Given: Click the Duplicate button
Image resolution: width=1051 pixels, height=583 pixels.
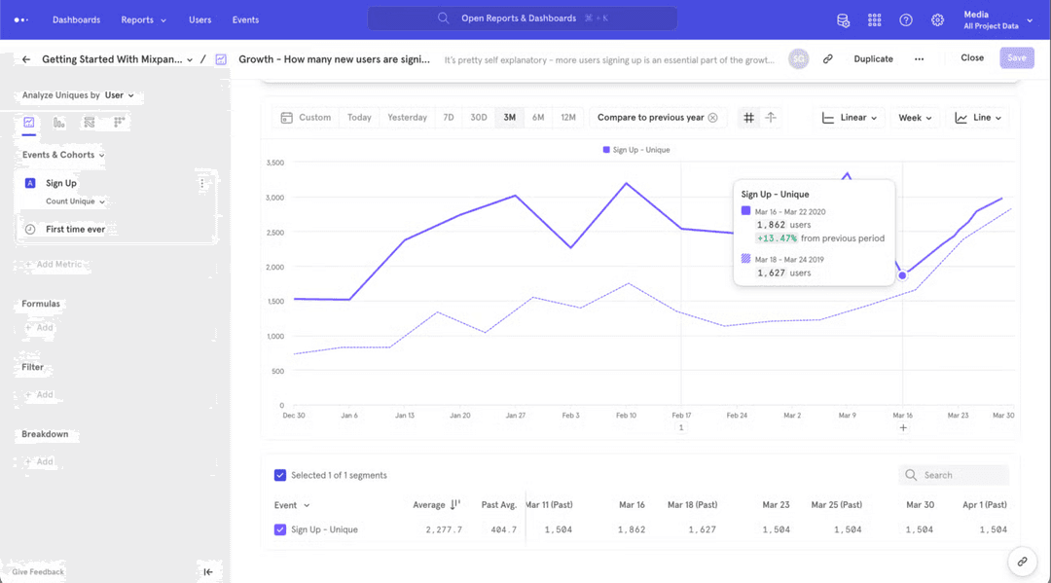Looking at the screenshot, I should tap(873, 58).
